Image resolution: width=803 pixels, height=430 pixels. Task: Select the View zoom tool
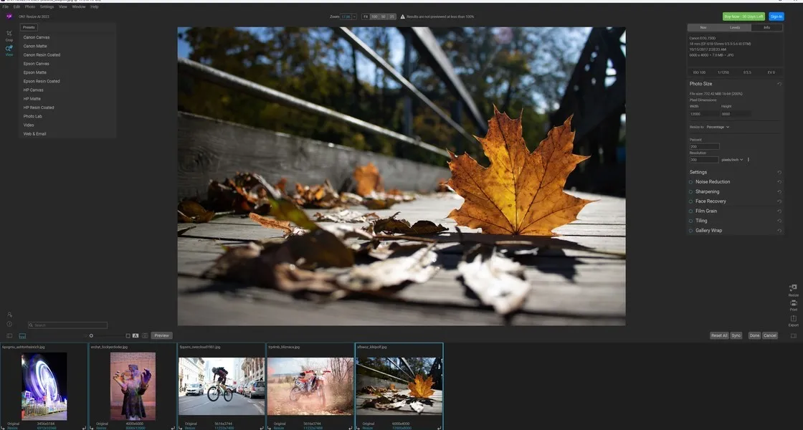(9, 49)
